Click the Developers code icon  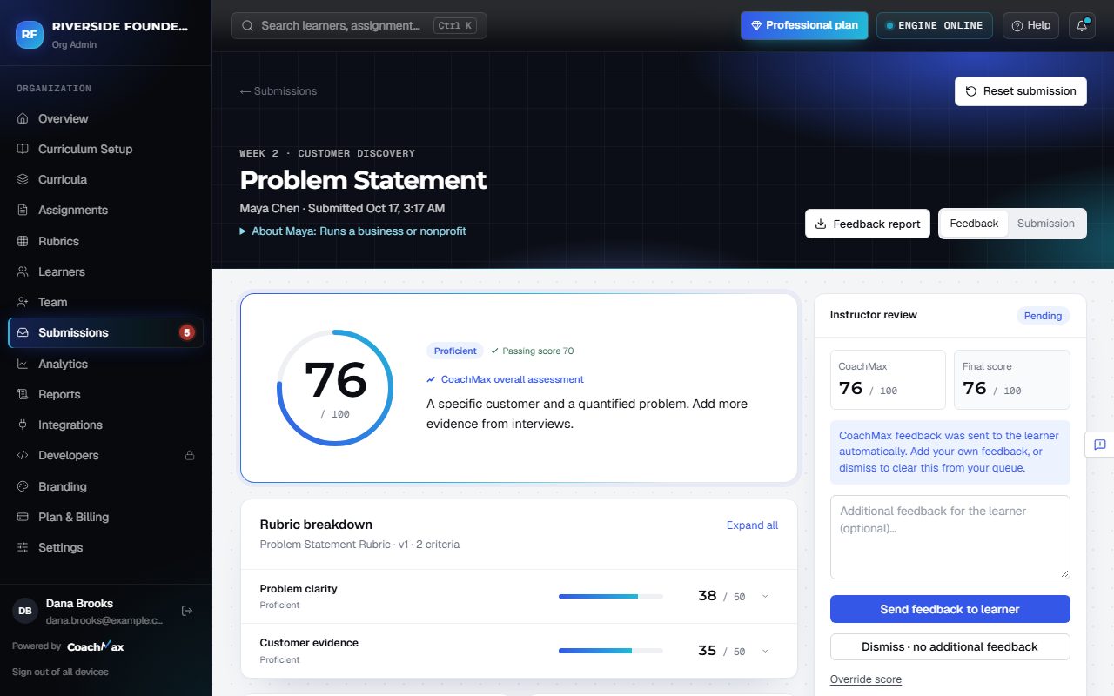pos(23,455)
